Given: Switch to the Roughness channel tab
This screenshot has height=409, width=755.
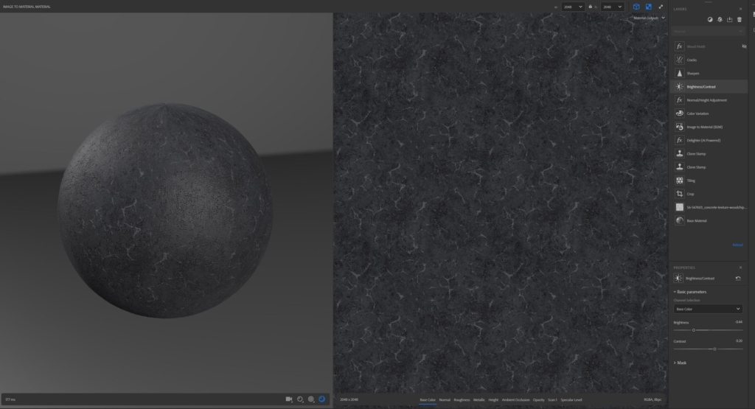Looking at the screenshot, I should pos(462,400).
